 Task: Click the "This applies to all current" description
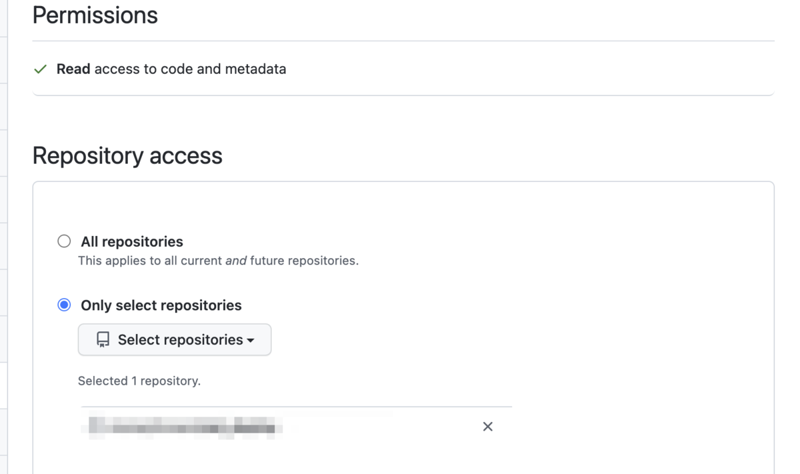[151, 261]
